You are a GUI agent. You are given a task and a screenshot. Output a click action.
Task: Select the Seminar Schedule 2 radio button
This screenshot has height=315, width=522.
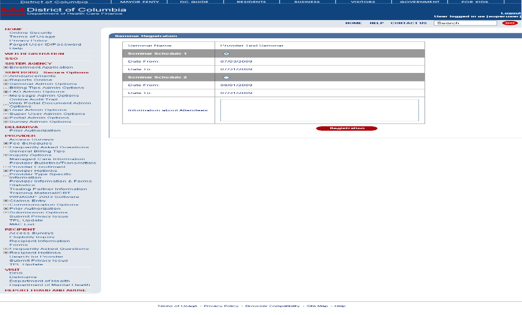[226, 77]
